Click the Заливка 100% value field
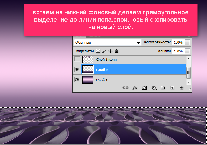Screen dimensions: 207x145 click(178, 51)
